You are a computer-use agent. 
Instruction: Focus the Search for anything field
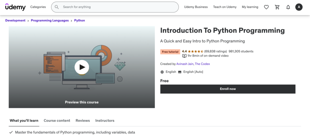pyautogui.click(x=118, y=7)
